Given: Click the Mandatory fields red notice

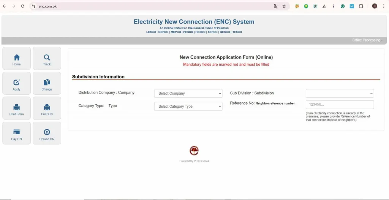Looking at the screenshot, I should coord(226,64).
